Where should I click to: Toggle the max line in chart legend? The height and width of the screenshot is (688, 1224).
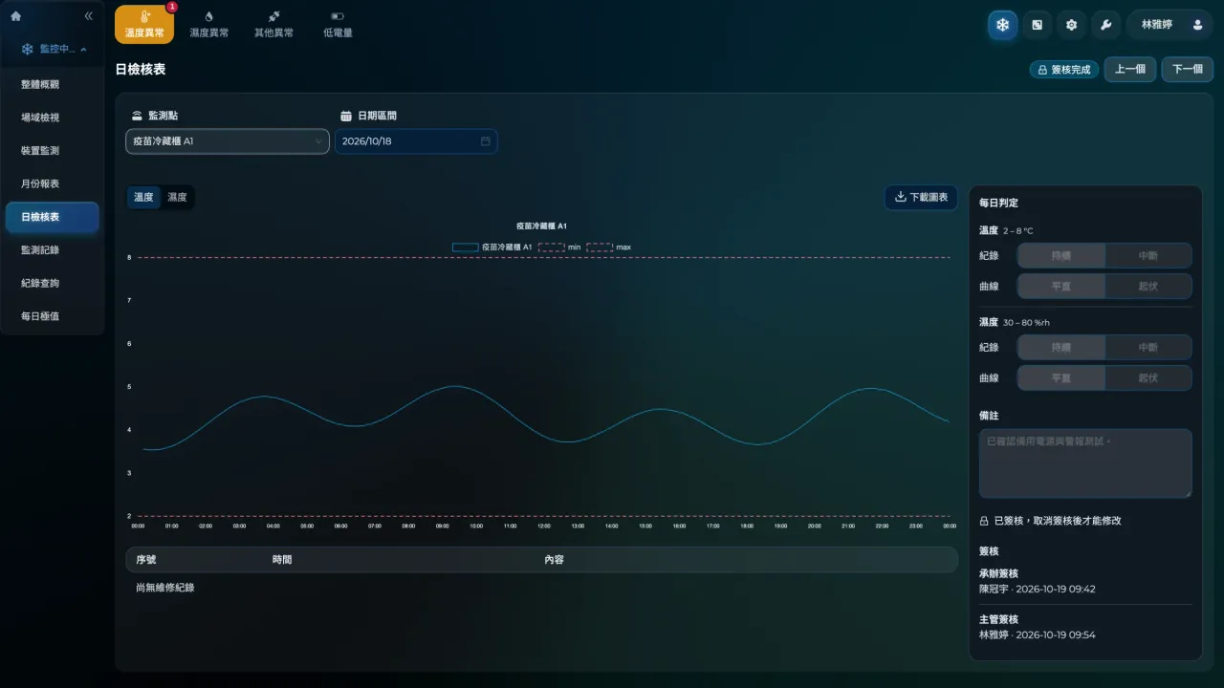[609, 247]
